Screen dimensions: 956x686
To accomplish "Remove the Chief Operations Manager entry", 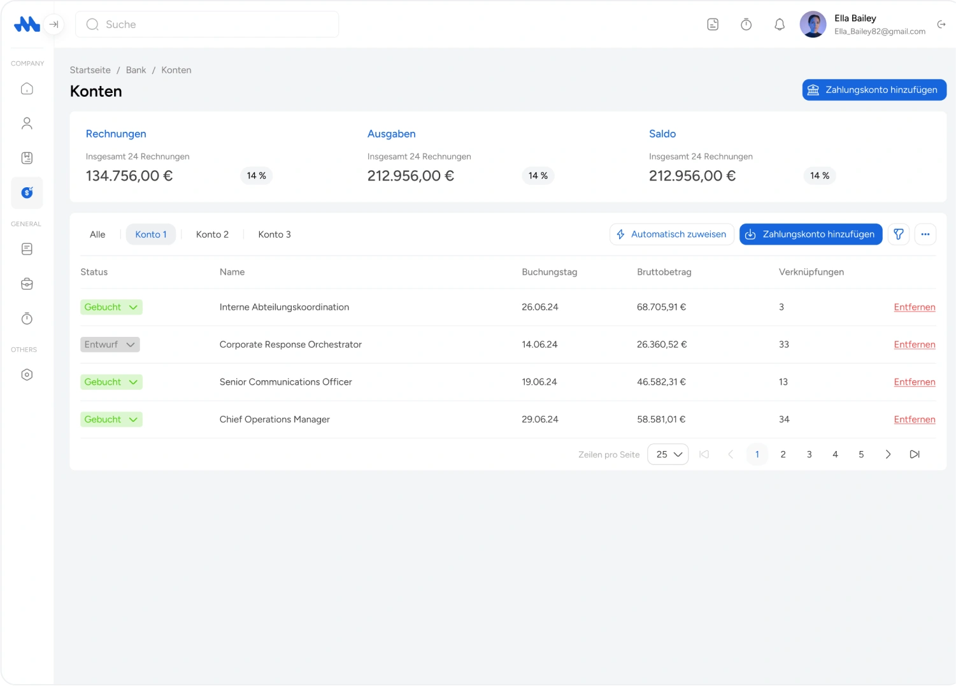I will pos(914,420).
